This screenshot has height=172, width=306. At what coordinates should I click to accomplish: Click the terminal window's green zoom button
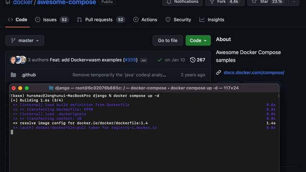(x=27, y=88)
